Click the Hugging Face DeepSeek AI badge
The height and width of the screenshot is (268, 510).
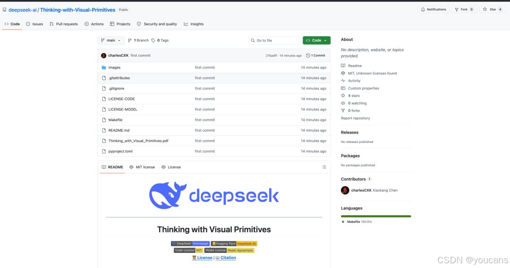pos(234,243)
